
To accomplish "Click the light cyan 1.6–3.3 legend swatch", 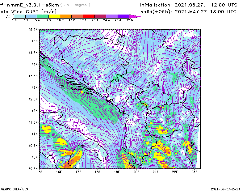I will (20, 16).
